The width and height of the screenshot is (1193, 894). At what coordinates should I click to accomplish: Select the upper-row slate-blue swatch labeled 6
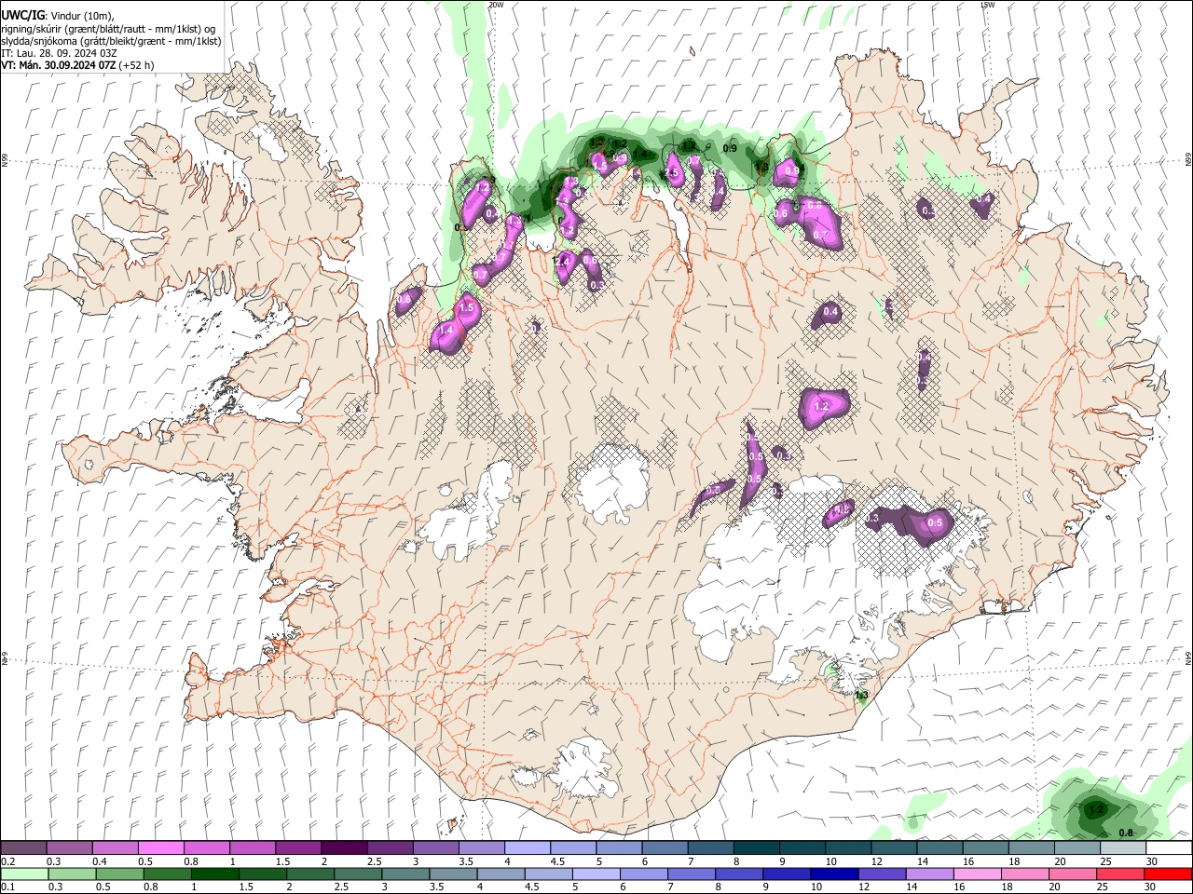664,847
